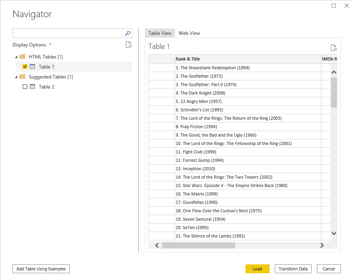
Task: Click the HTML Tables folder icon
Action: click(22, 57)
